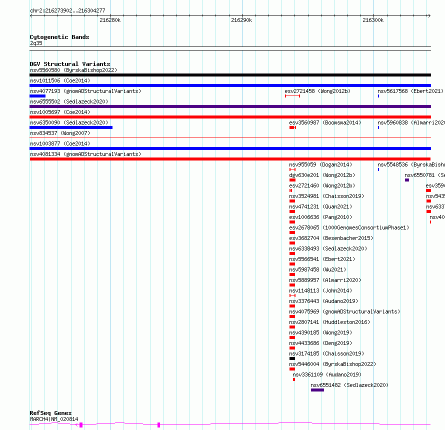Open nsv834537 (Wong2007) variant label
445x430 pixels.
click(60, 133)
